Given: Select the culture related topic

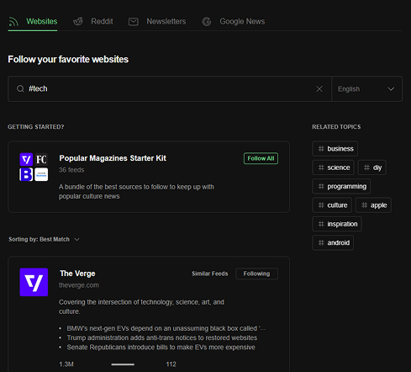Looking at the screenshot, I should (332, 205).
